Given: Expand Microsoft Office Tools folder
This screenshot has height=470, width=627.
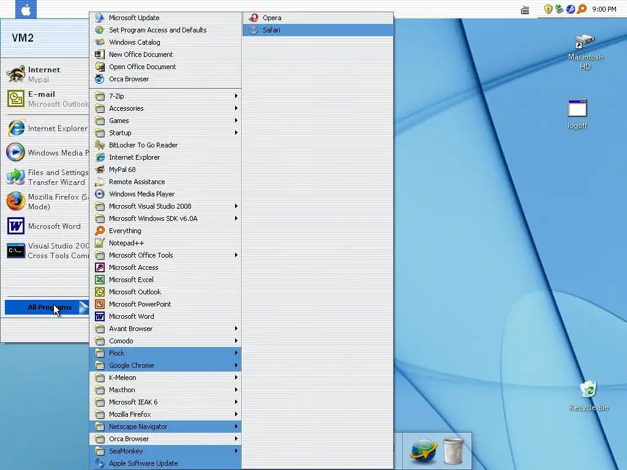Looking at the screenshot, I should [x=165, y=255].
